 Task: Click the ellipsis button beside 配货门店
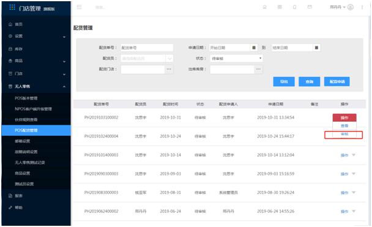tap(169, 69)
